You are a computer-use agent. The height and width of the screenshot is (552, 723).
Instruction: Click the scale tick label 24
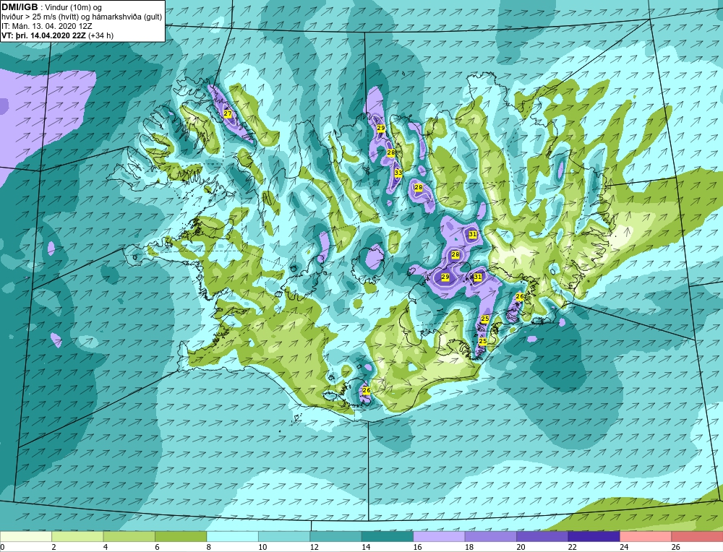tap(624, 548)
